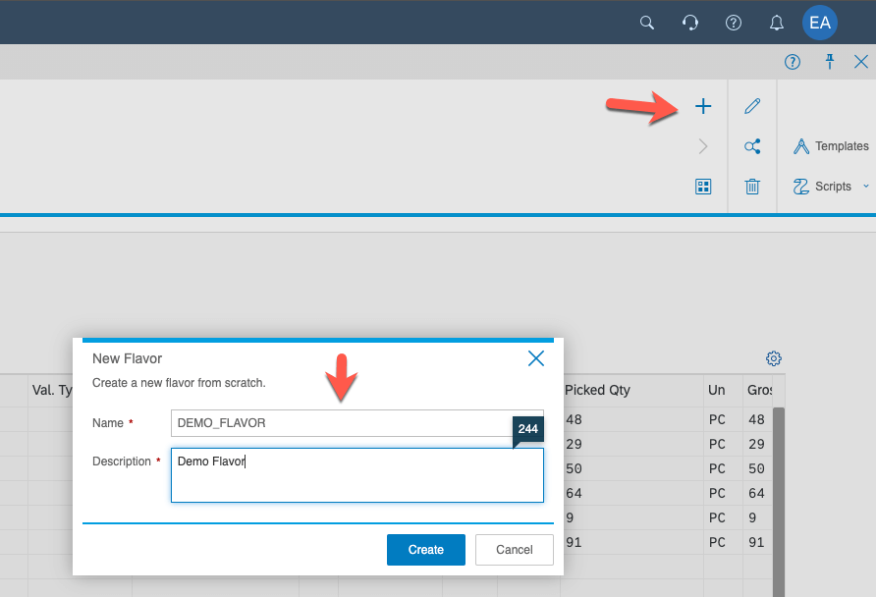Screen dimensions: 876x597
Task: Confirm with the Create button
Action: click(425, 550)
